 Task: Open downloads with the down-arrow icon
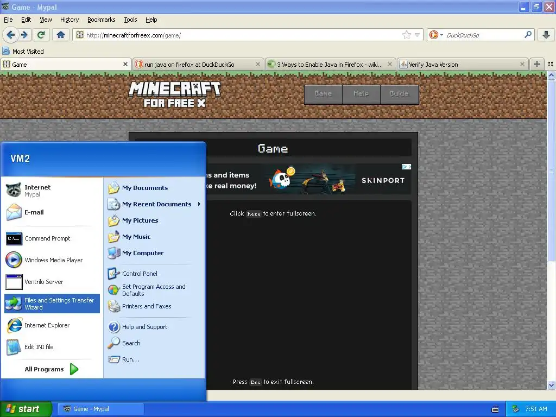click(546, 35)
